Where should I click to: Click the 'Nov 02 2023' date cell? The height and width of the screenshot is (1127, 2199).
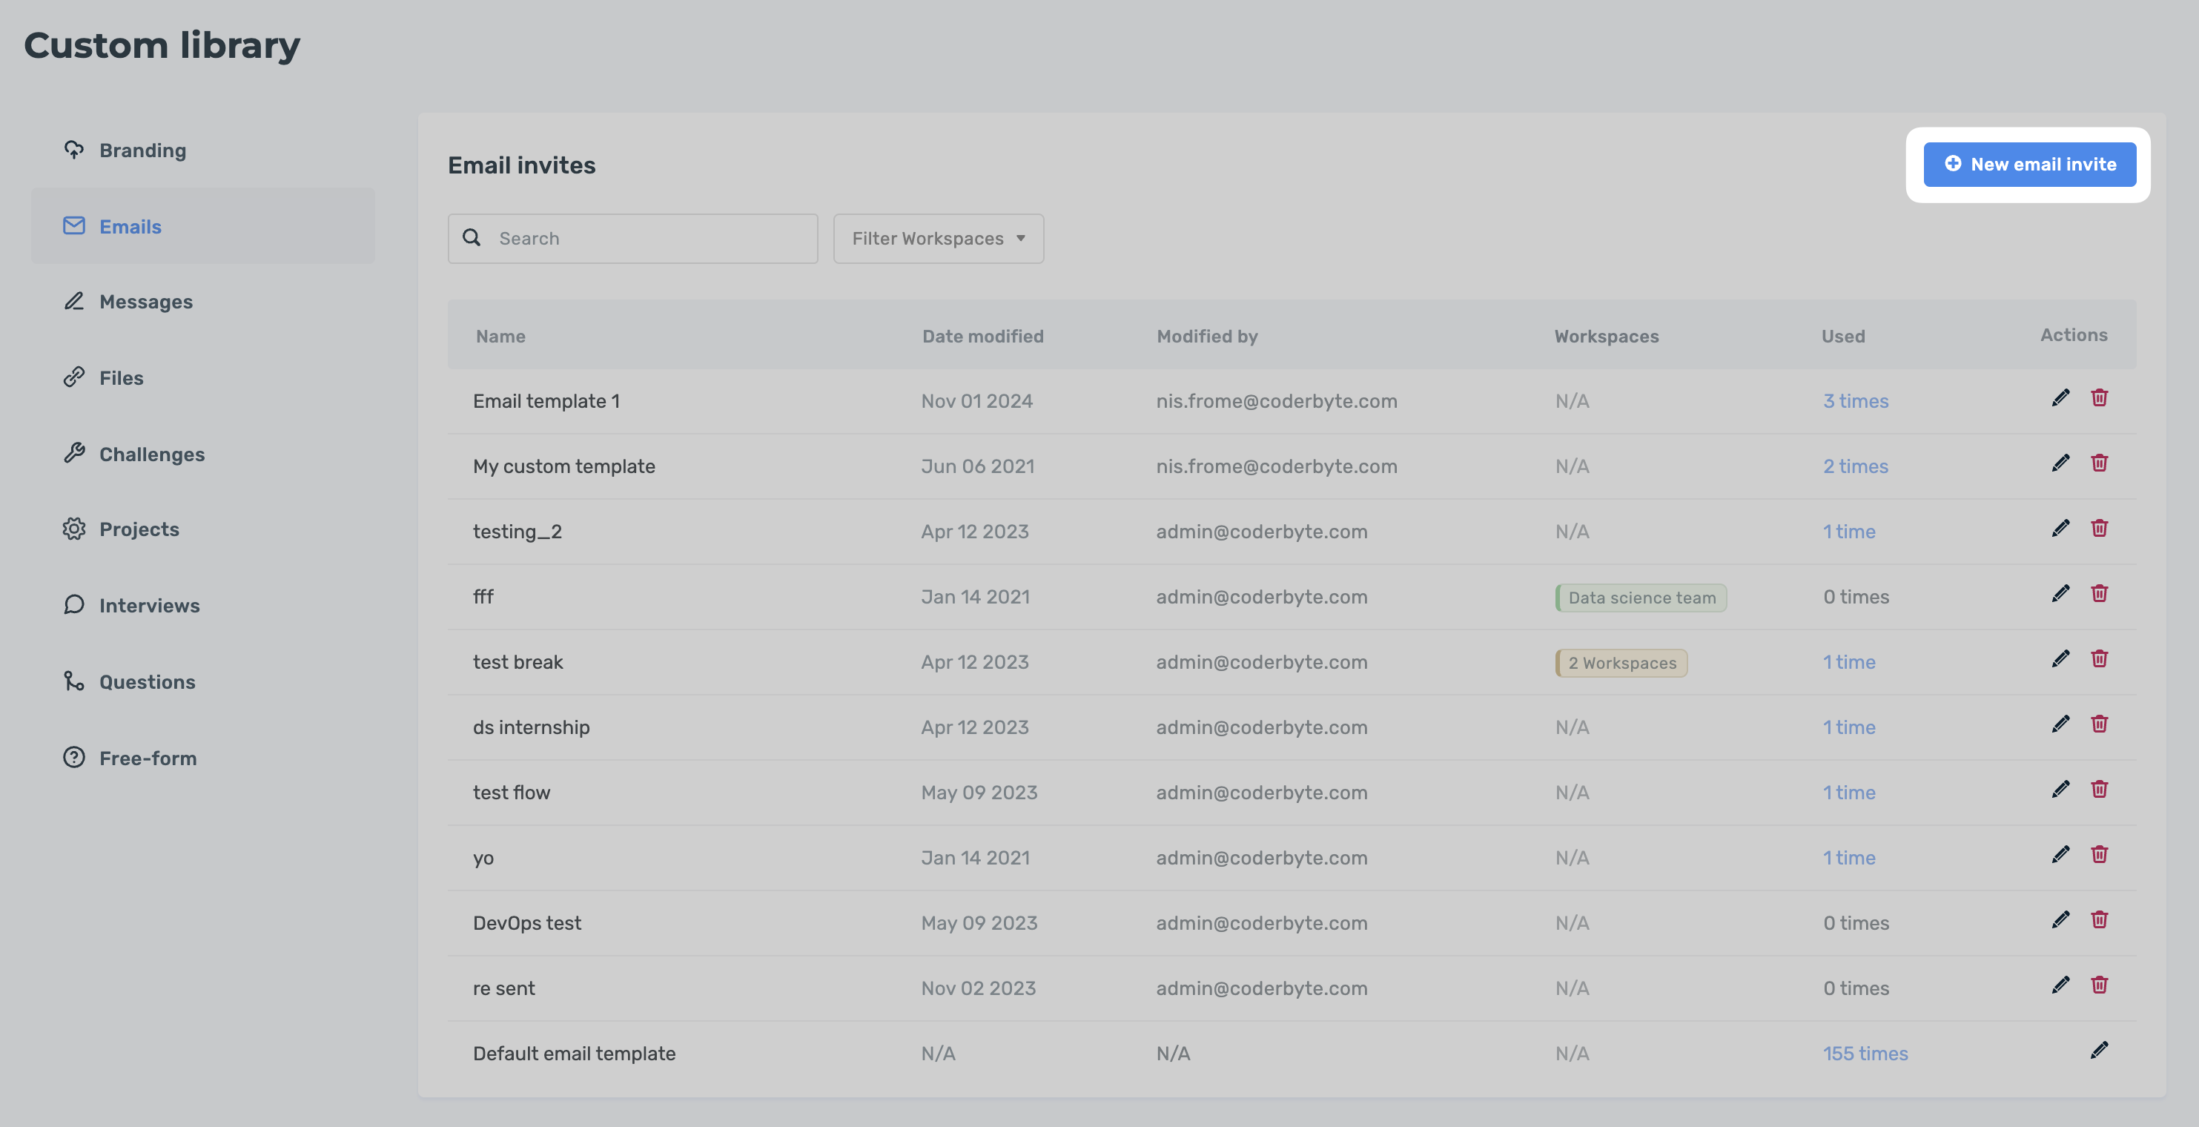point(979,988)
